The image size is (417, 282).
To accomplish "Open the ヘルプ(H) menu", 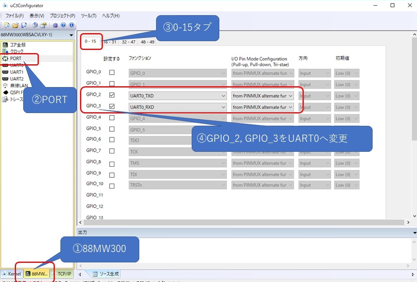I will tap(110, 16).
